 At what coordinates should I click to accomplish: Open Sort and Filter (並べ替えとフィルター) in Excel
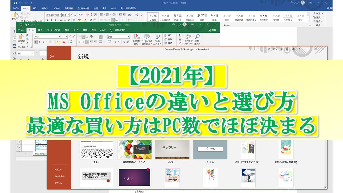pos(189,39)
